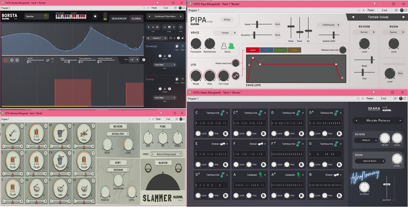The image size is (408, 207).
Task: Select the plus add-point tool in Borsta
Action: click(153, 27)
